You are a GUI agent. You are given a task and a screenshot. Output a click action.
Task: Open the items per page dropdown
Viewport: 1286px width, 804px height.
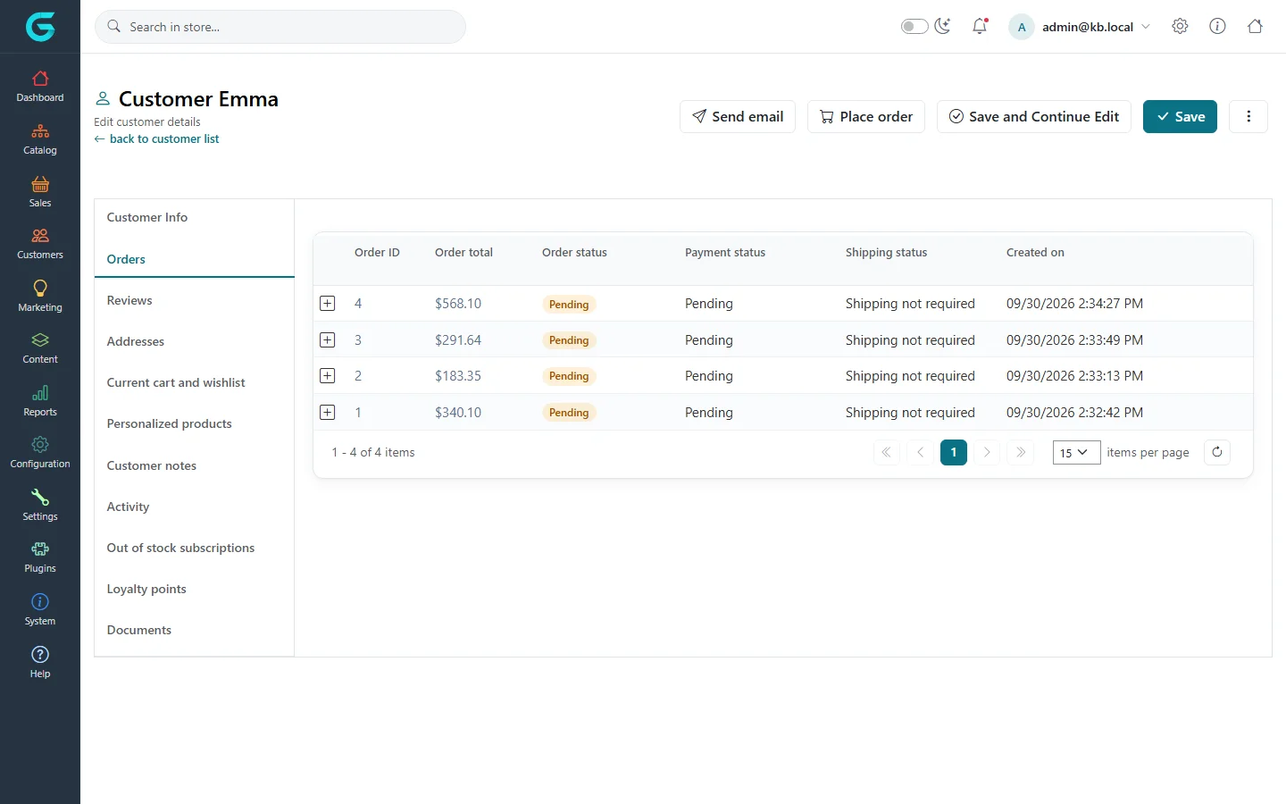tap(1076, 452)
